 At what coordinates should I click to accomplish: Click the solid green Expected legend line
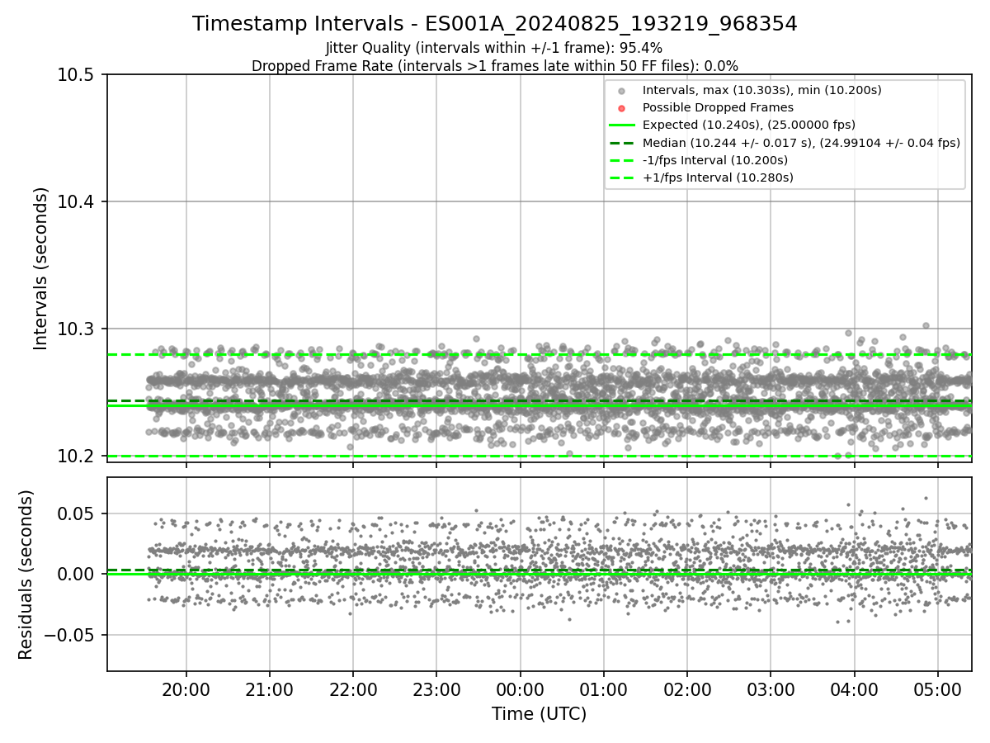pyautogui.click(x=622, y=125)
